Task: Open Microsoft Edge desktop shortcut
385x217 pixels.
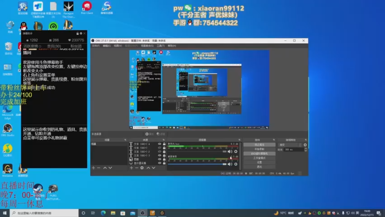Action: (x=8, y=113)
